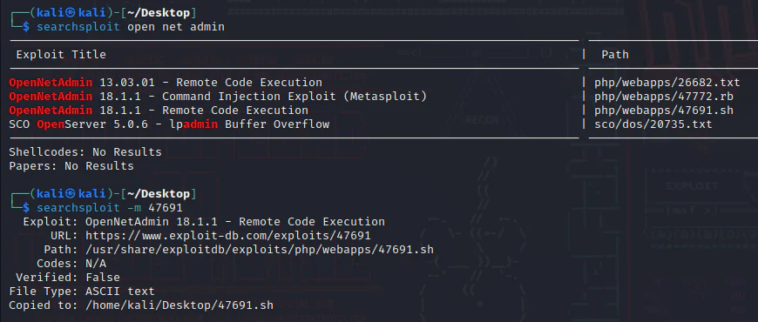Click the 'Copied to: /home/kali/Desktop/47691.sh' line
Image resolution: width=758 pixels, height=322 pixels.
pyautogui.click(x=141, y=305)
